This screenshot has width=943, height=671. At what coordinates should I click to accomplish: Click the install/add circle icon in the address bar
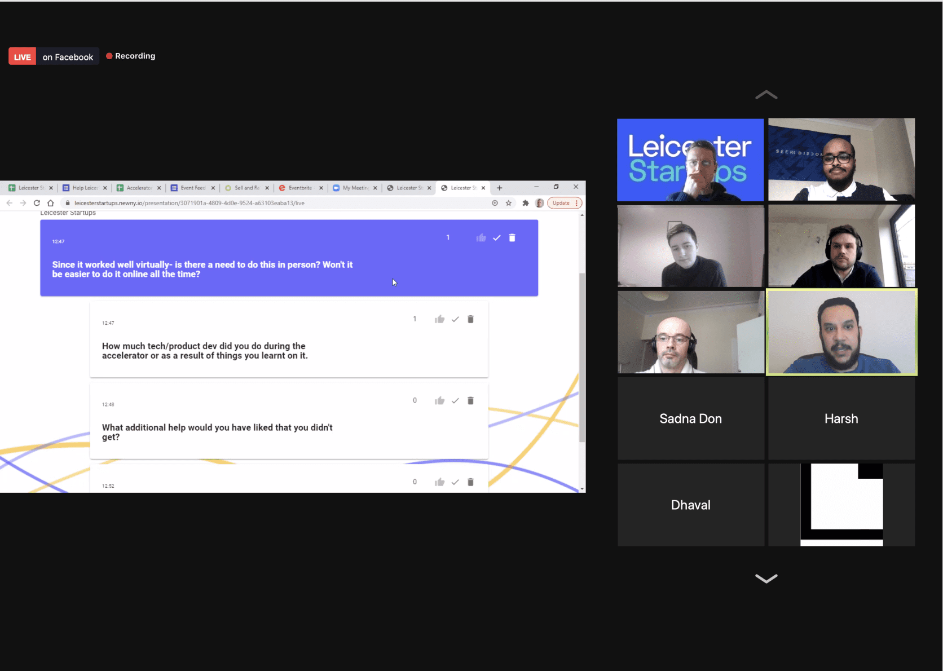pyautogui.click(x=495, y=203)
